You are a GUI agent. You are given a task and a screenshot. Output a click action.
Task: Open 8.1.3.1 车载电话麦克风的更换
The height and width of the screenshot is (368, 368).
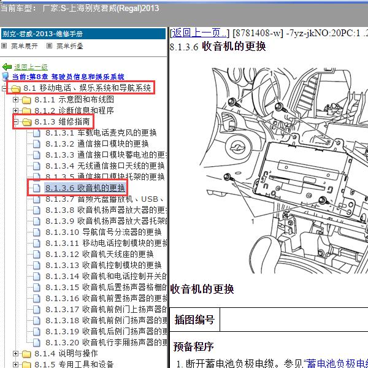[101, 133]
